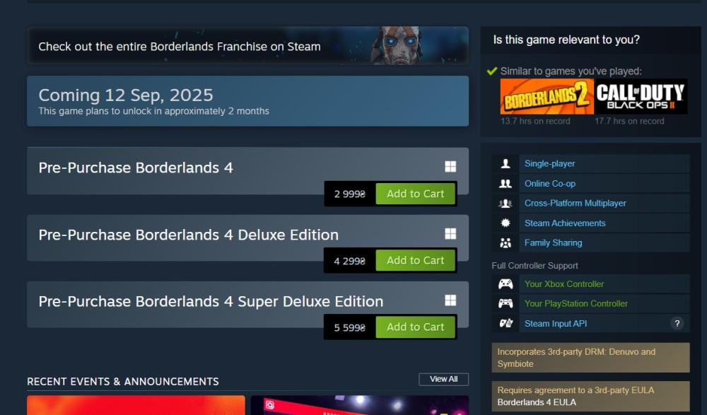Add Super Deluxe Edition to cart

point(415,327)
